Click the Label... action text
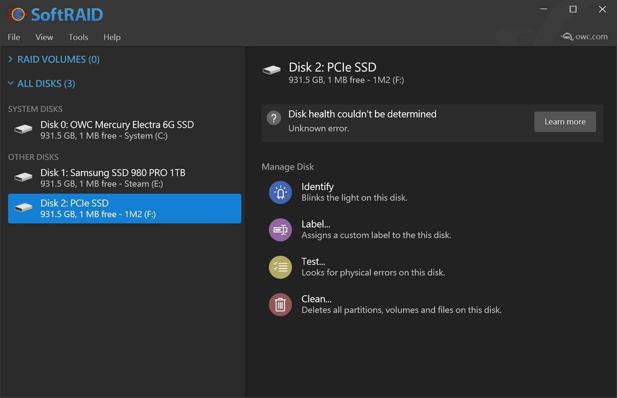617x398 pixels. [x=316, y=224]
